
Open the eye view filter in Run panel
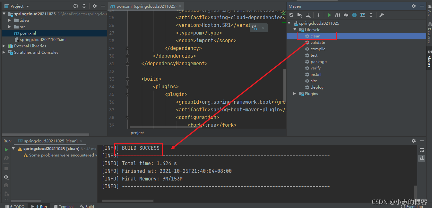point(6,177)
